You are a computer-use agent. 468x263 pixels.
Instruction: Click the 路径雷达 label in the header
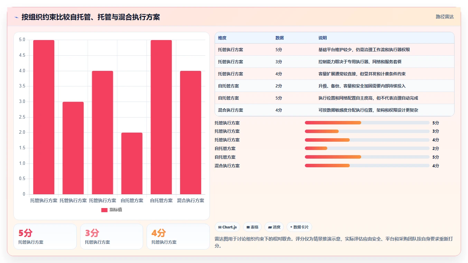tap(444, 17)
